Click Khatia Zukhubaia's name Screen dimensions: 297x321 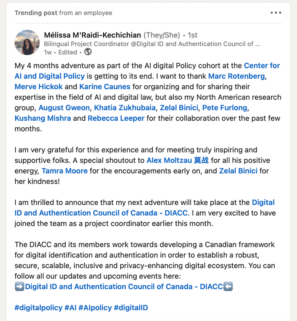click(x=125, y=108)
